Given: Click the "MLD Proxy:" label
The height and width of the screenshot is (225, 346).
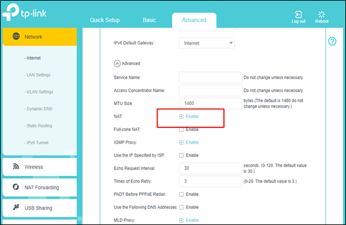Looking at the screenshot, I should [124, 221].
